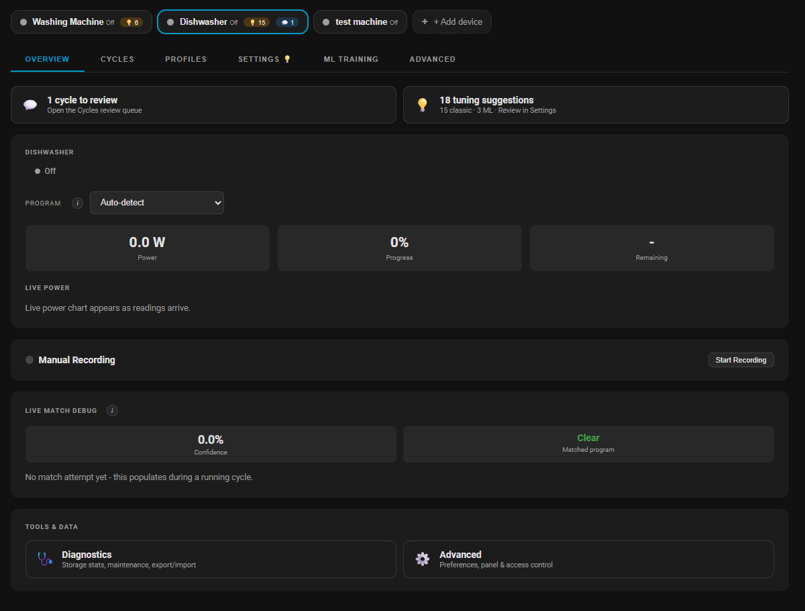This screenshot has height=611, width=805.
Task: Click the lightbulb tuning suggestions icon
Action: (x=422, y=105)
